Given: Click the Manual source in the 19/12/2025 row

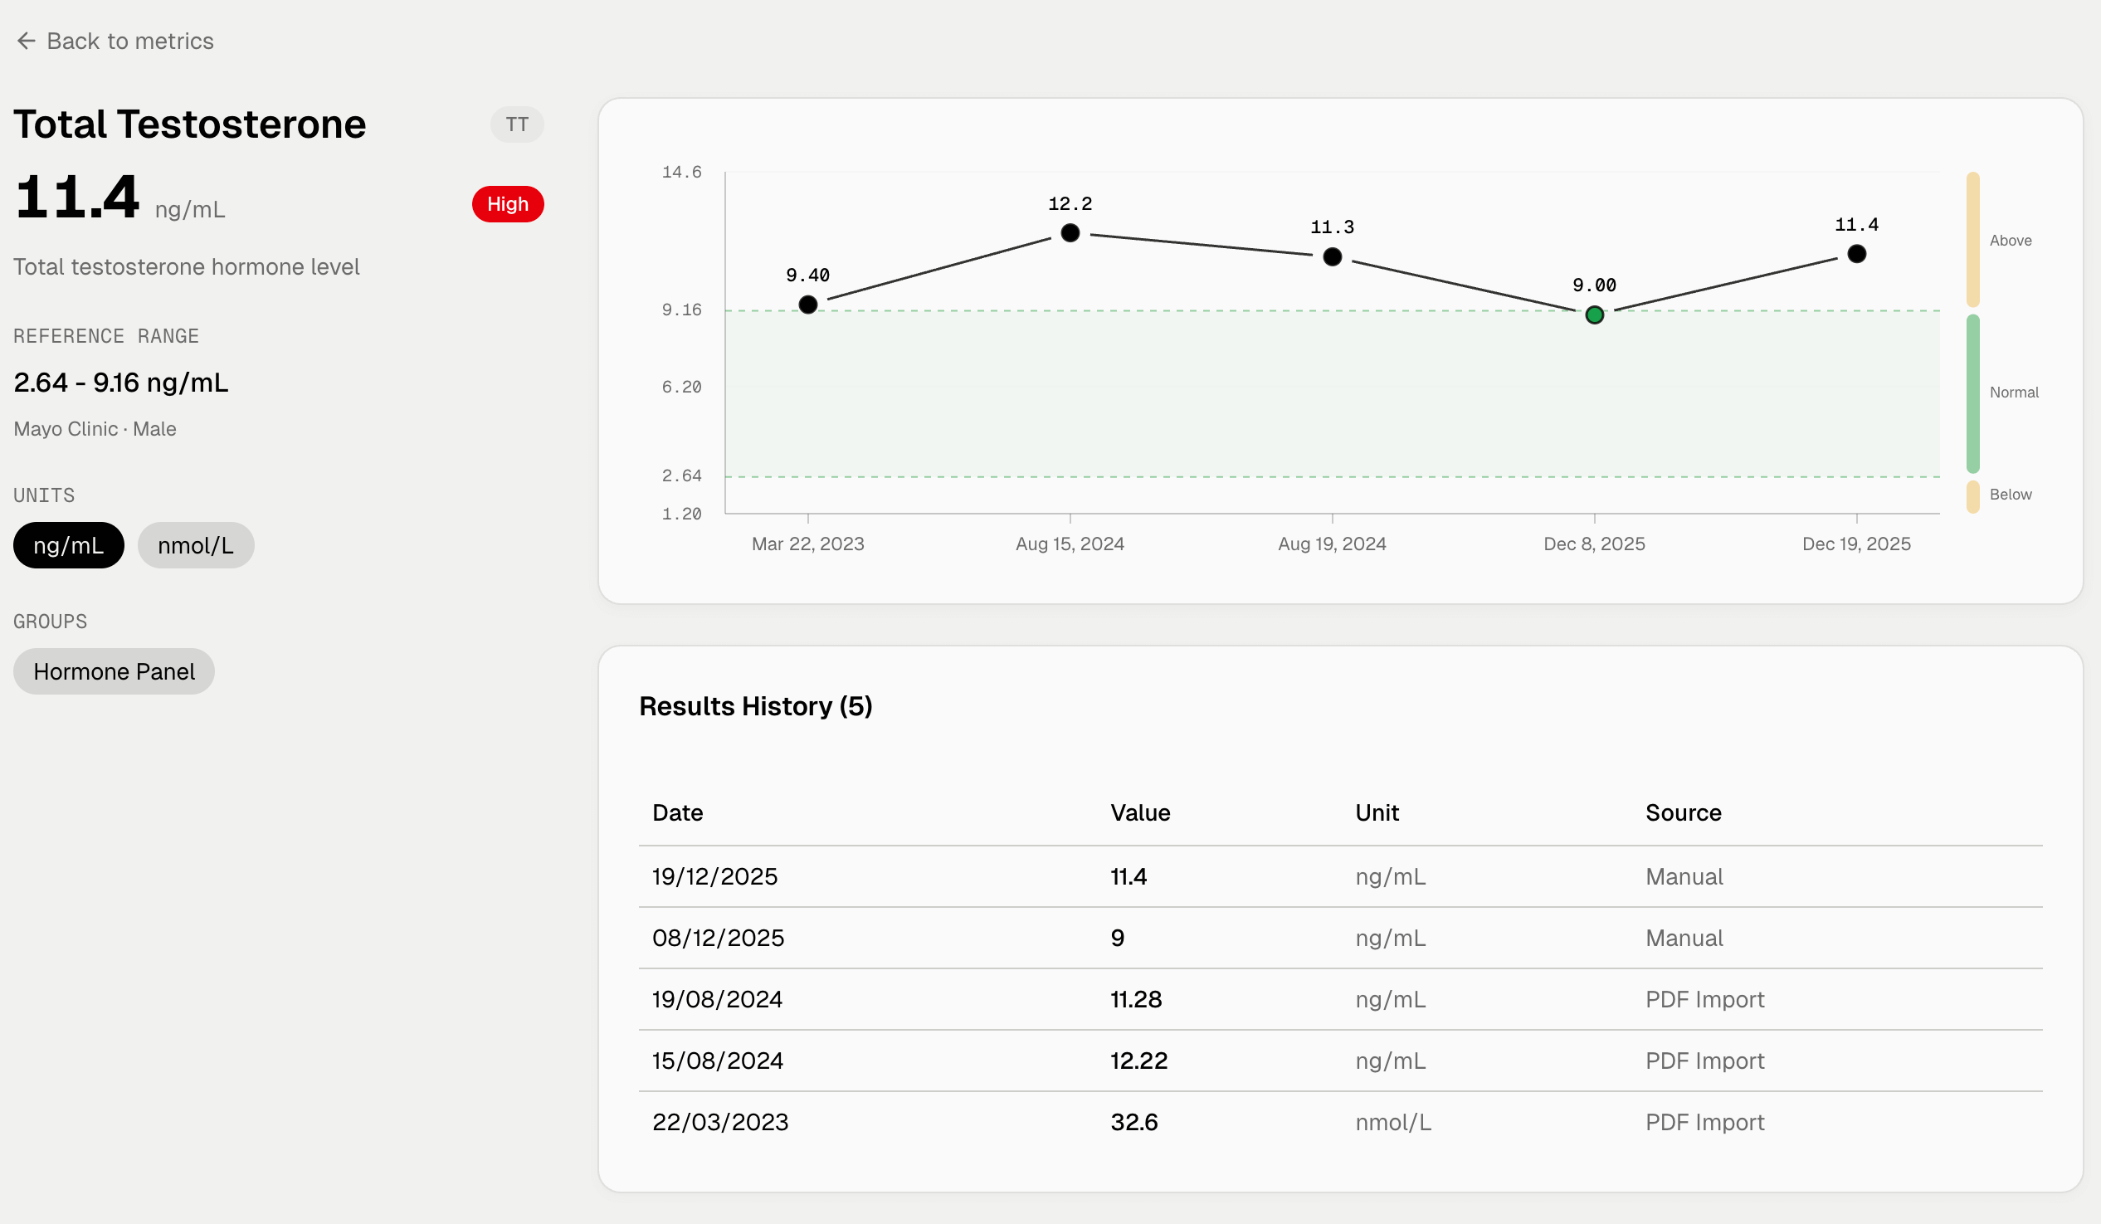Looking at the screenshot, I should 1684,876.
